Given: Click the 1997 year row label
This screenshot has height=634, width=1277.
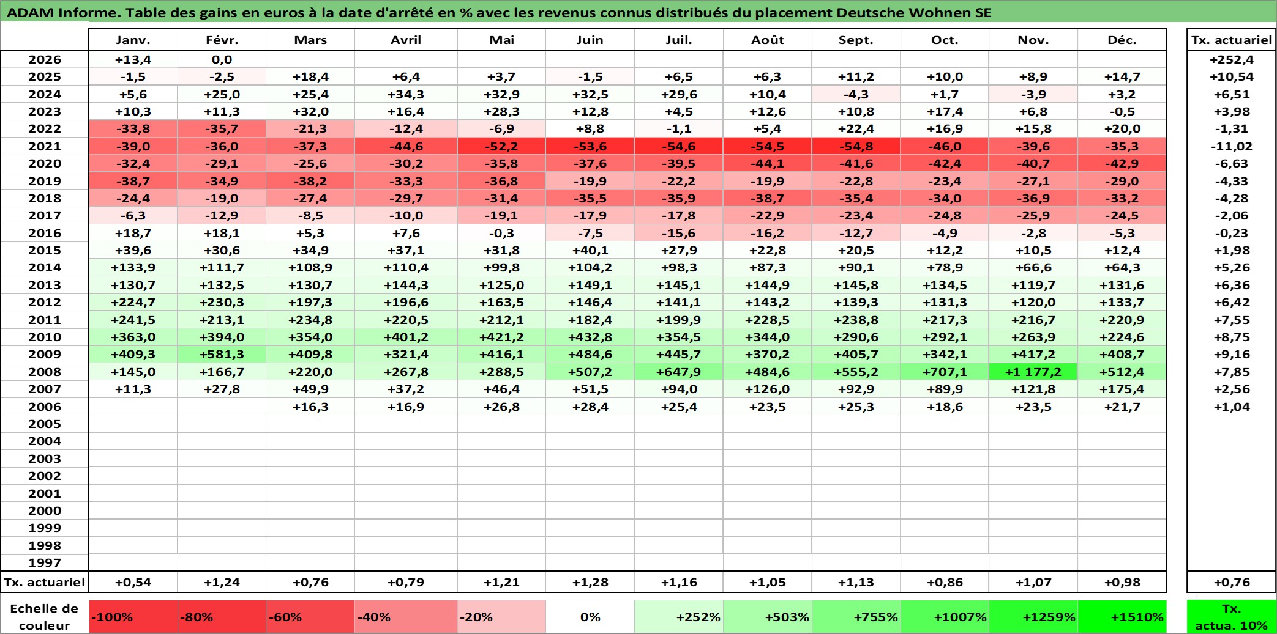Looking at the screenshot, I should coord(44,562).
